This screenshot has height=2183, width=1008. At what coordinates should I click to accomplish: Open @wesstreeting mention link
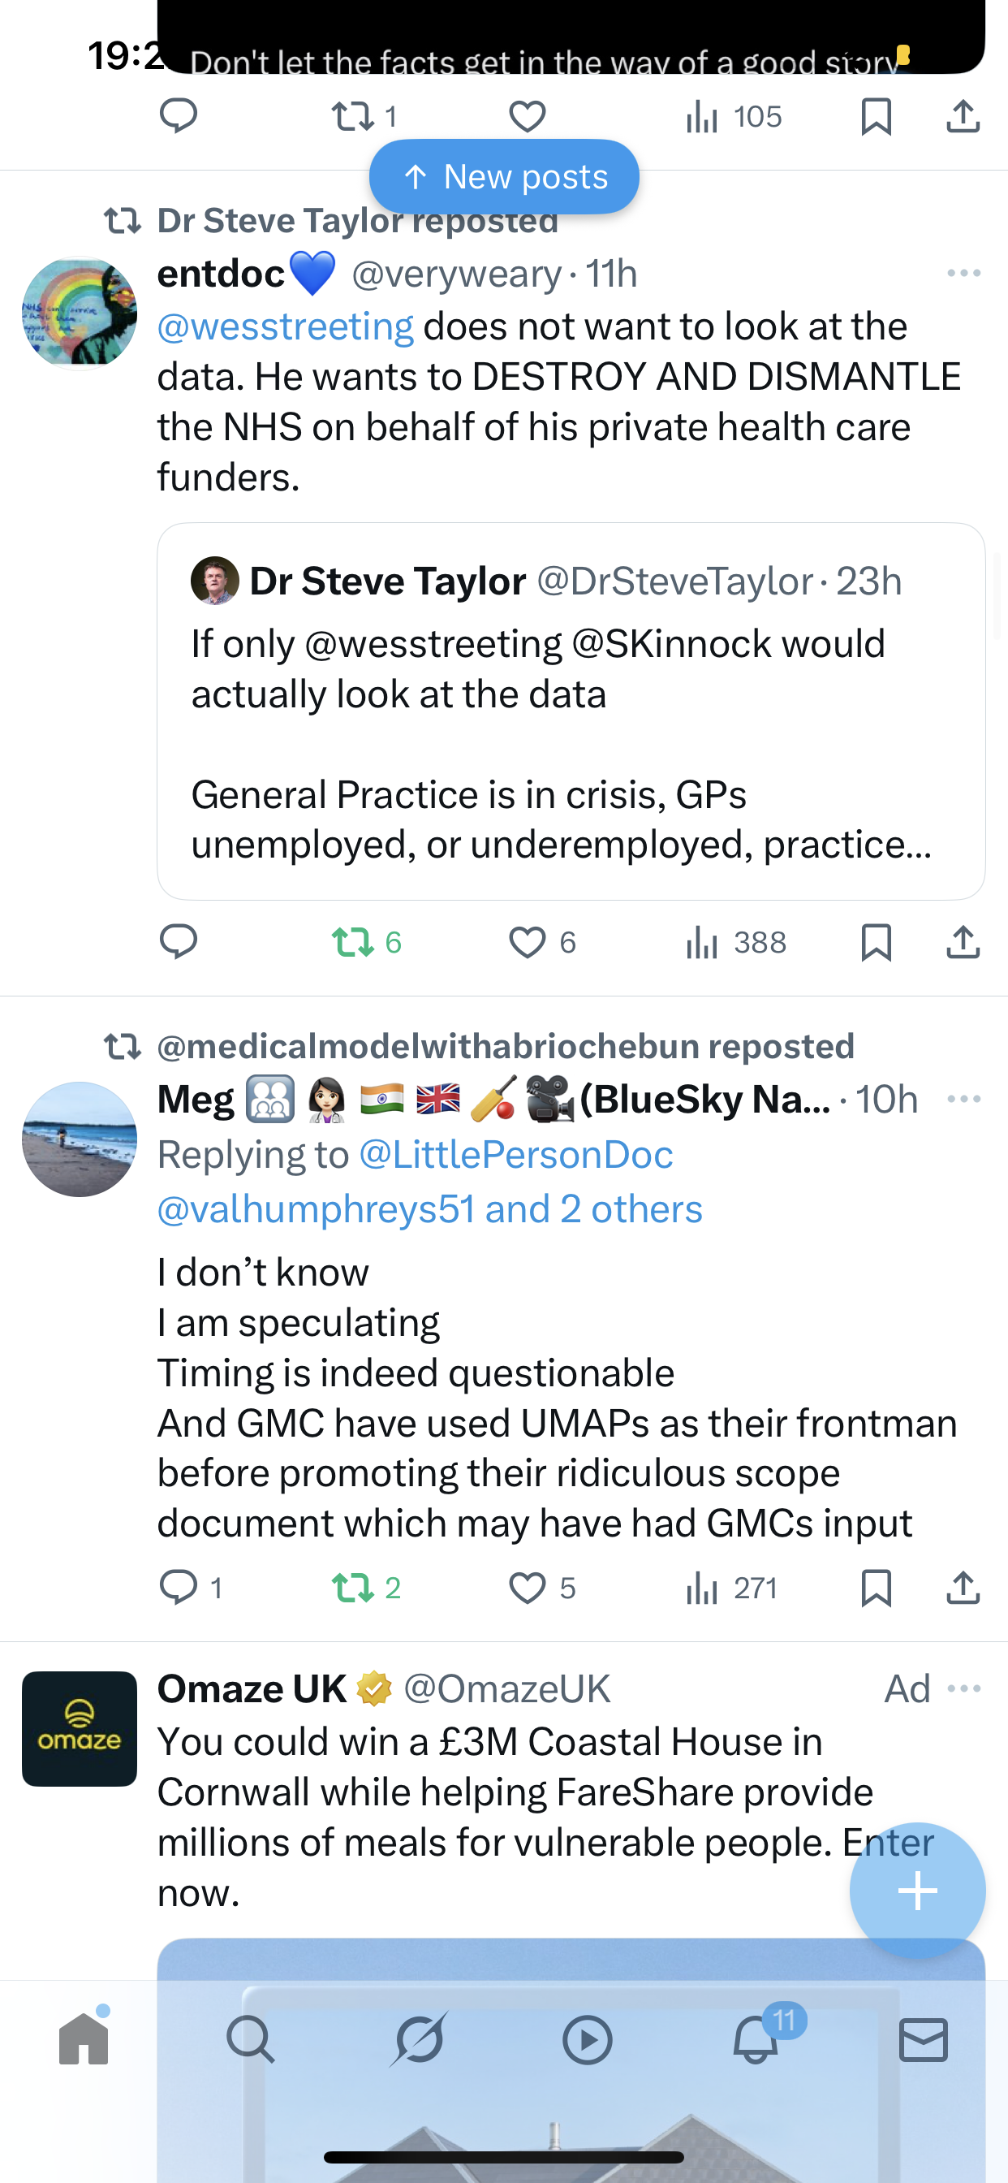click(286, 326)
